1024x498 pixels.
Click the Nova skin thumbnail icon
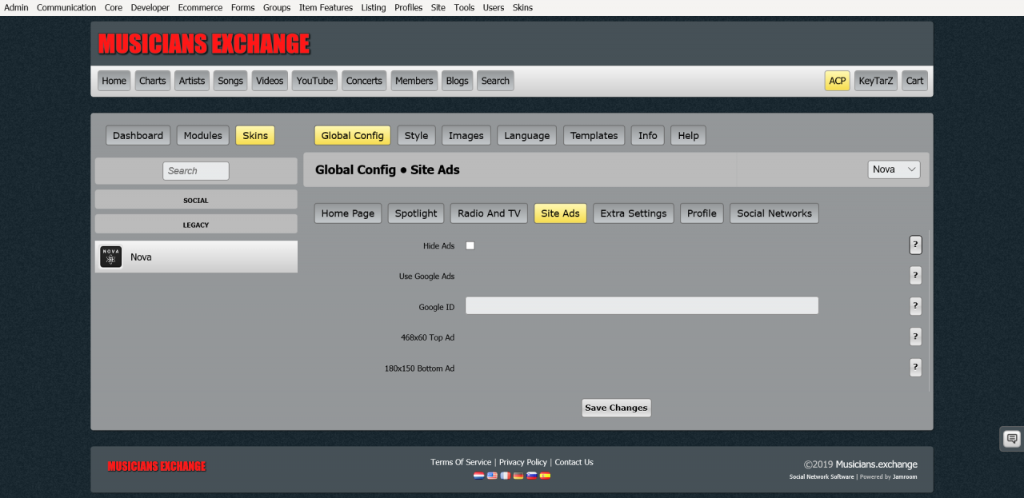111,257
